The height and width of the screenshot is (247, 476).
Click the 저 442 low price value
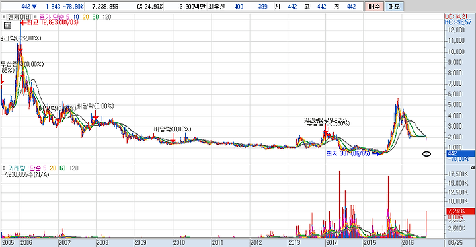351,7
